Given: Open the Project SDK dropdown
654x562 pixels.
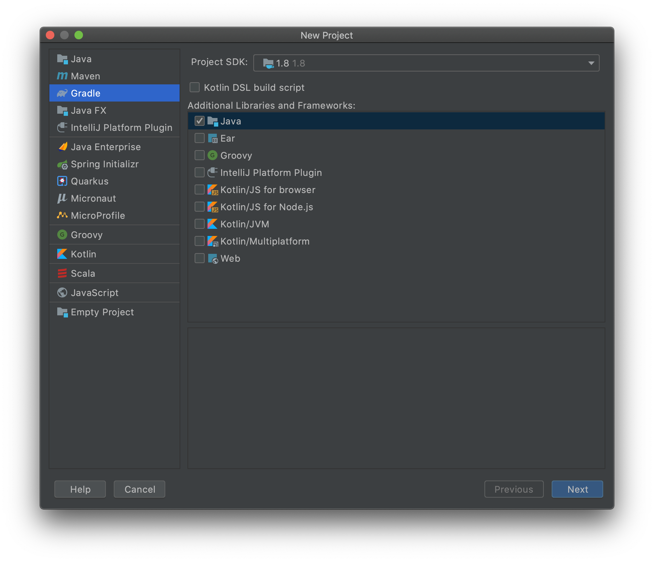Looking at the screenshot, I should [426, 63].
